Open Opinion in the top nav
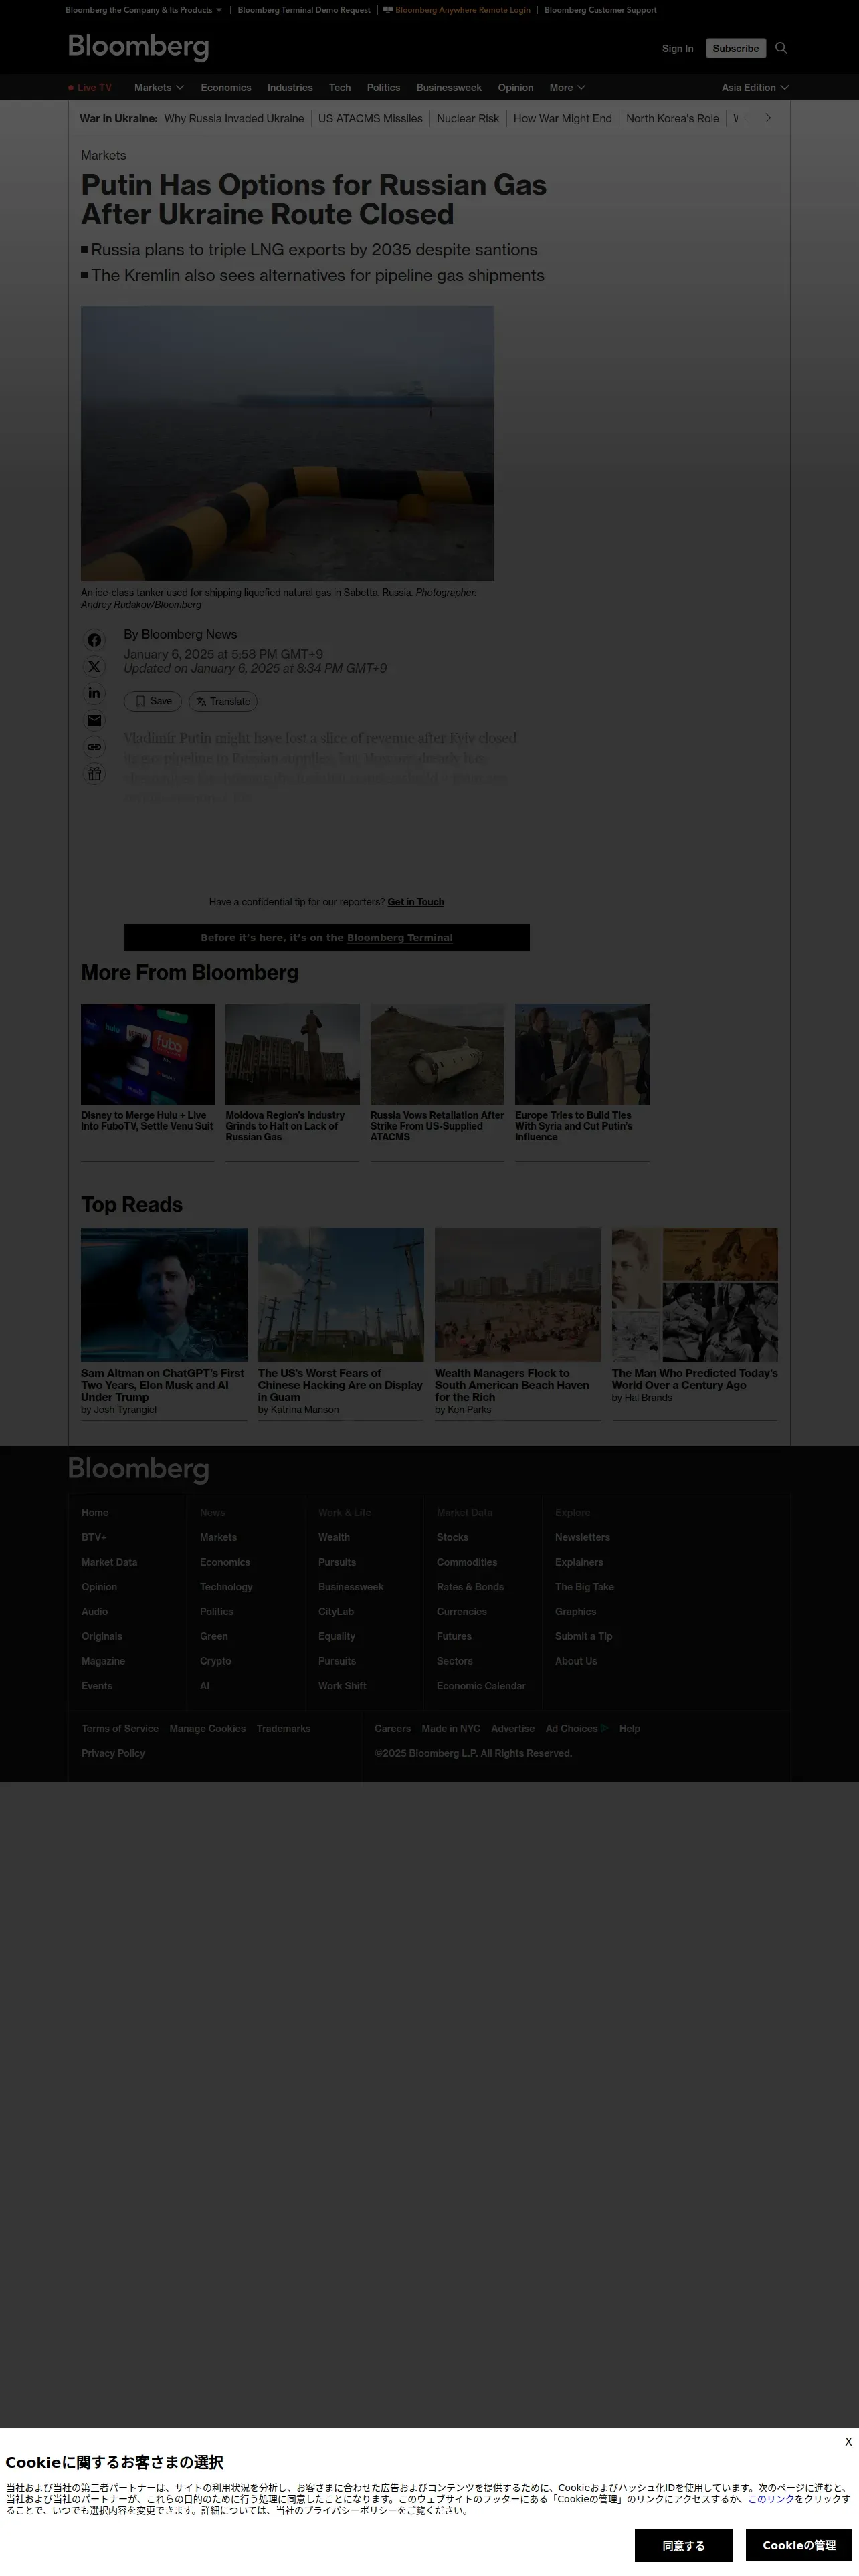 pos(515,87)
